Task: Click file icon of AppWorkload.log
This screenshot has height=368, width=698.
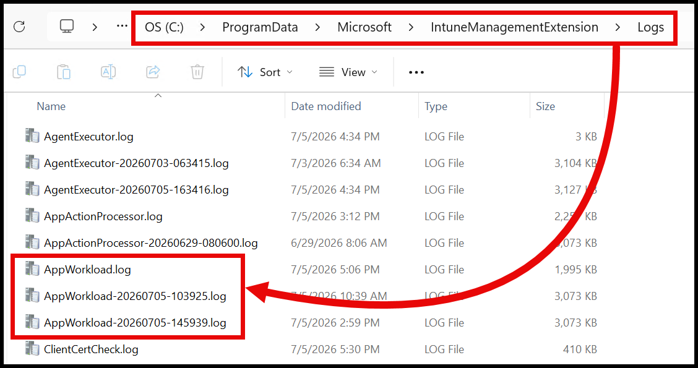Action: (32, 269)
